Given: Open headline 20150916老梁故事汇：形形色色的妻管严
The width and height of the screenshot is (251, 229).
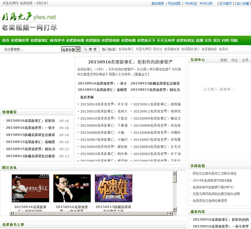Looking at the screenshot, I should 130,62.
